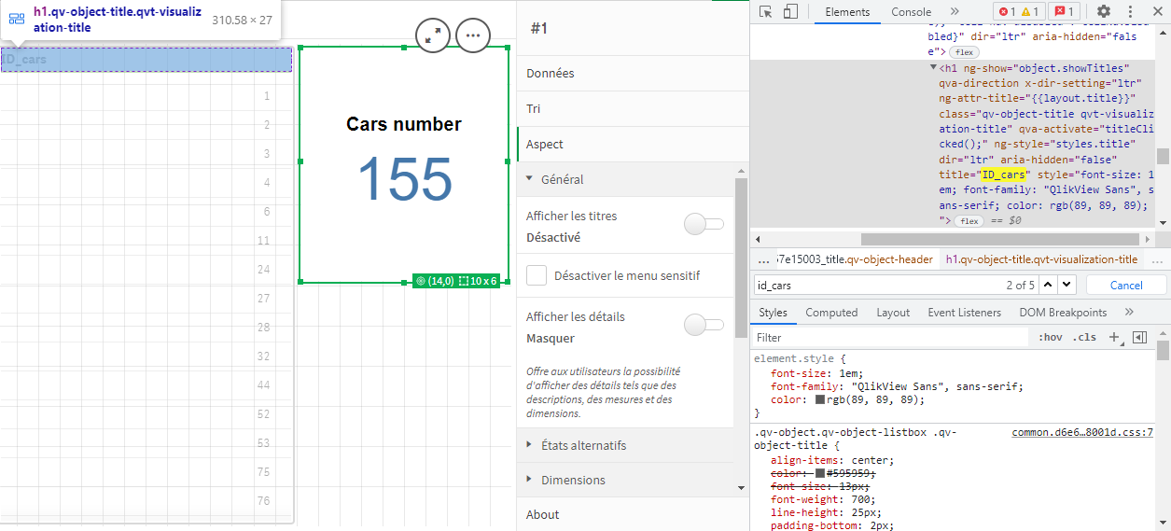Click the color swatch for rgb(89, 89, 89)

820,399
